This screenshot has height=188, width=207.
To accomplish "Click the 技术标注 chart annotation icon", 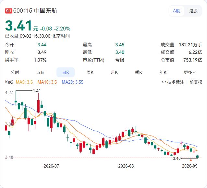I will coord(164,82).
